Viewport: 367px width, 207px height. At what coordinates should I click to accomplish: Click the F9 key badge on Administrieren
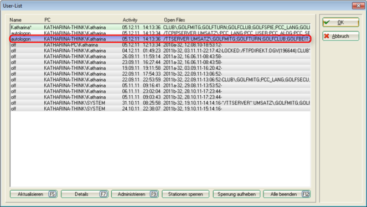[x=153, y=194]
